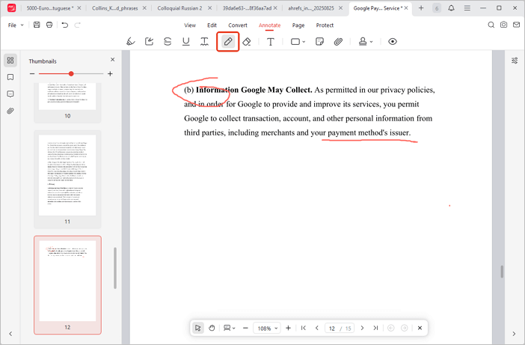The height and width of the screenshot is (345, 525).
Task: Open the Page tab
Action: pos(298,25)
